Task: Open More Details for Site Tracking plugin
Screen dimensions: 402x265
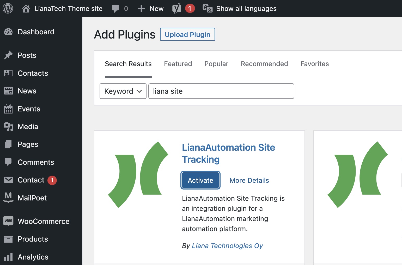Action: click(249, 180)
